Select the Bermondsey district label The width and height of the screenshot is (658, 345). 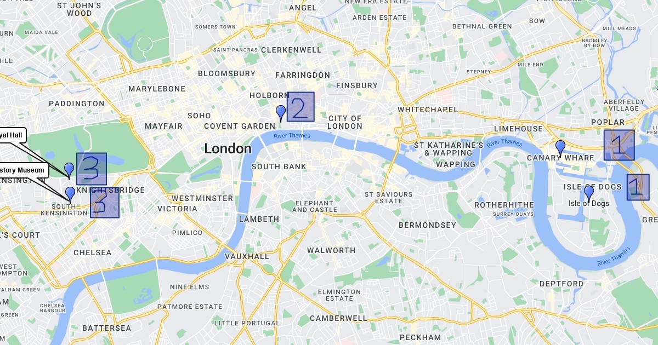pos(427,225)
